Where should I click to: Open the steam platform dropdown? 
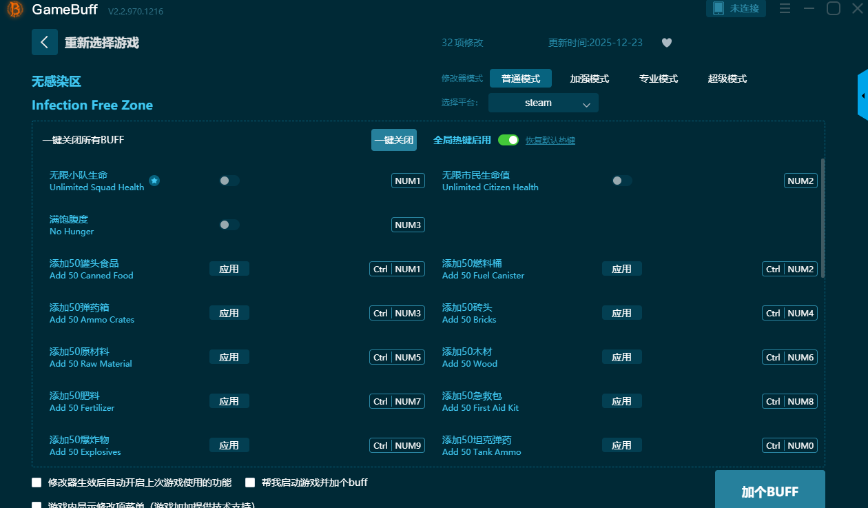(x=543, y=103)
